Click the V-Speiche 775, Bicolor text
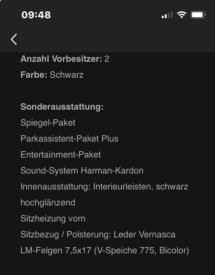 coord(141,251)
